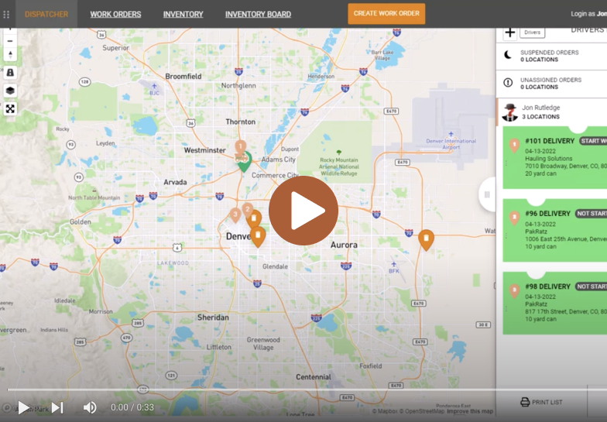Open the map layers icon
607x422 pixels.
10,91
